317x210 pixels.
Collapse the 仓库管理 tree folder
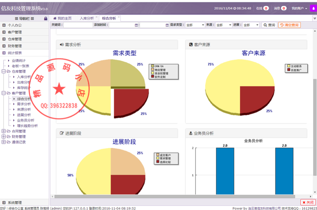pos(4,71)
